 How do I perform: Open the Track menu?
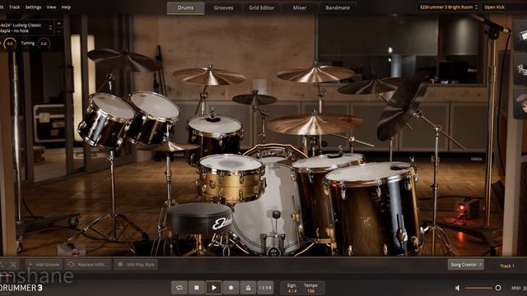coord(15,7)
